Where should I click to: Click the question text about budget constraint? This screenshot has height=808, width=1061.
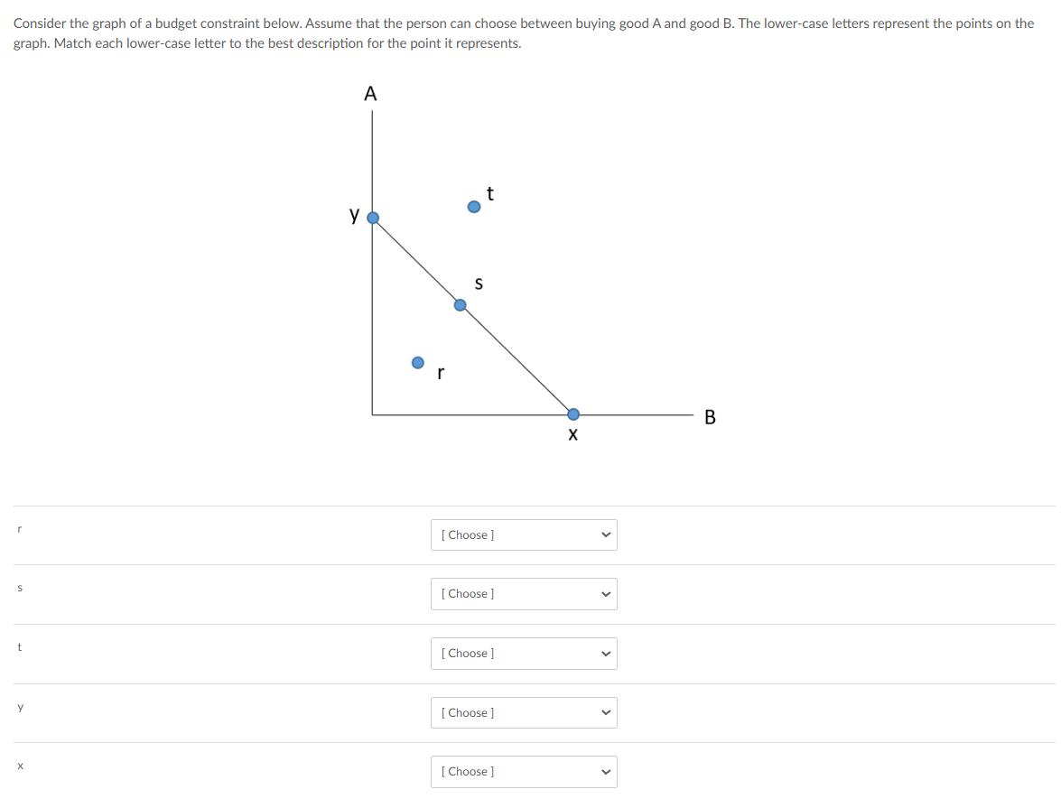(524, 33)
